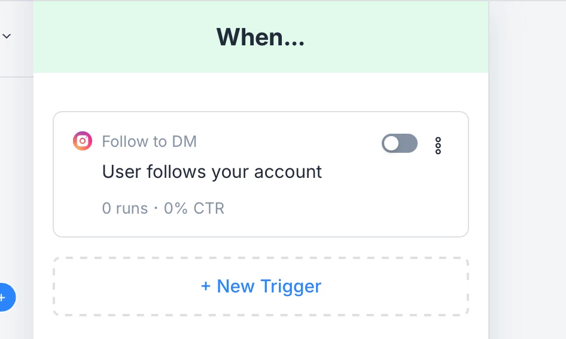Click white gap above the Follow to DM card
566x339 pixels.
tap(261, 93)
